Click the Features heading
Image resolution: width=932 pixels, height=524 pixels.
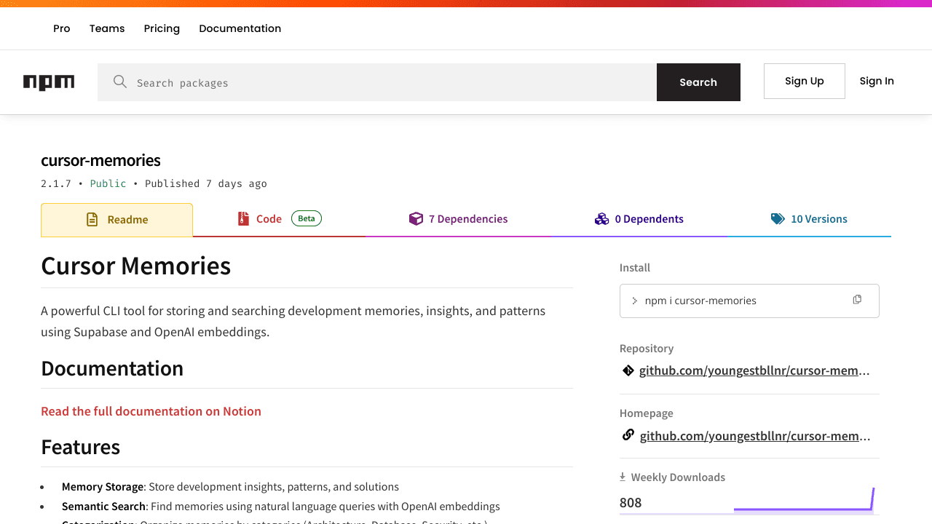pos(80,447)
